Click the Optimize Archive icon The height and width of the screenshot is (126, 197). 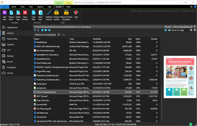tap(49, 13)
